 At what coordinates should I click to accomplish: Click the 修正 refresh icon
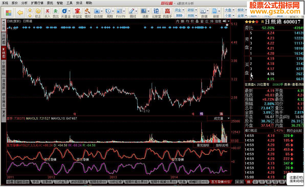pyautogui.click(x=38, y=11)
